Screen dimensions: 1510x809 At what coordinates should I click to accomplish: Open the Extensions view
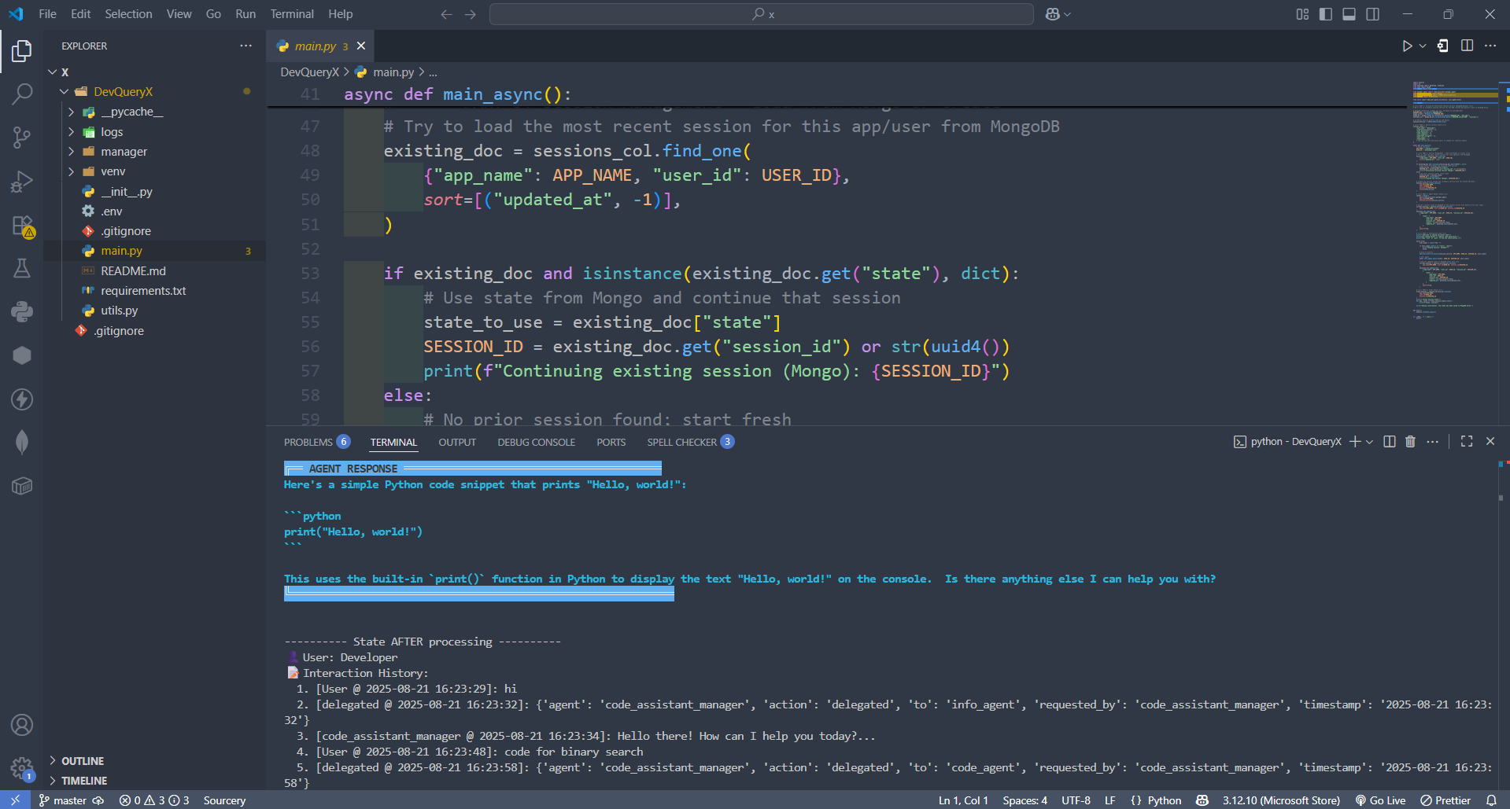22,226
